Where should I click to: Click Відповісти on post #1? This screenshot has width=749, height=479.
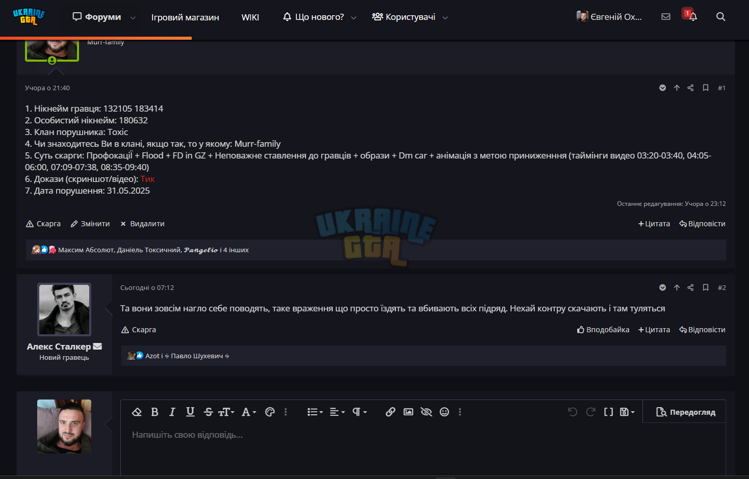[x=702, y=224]
